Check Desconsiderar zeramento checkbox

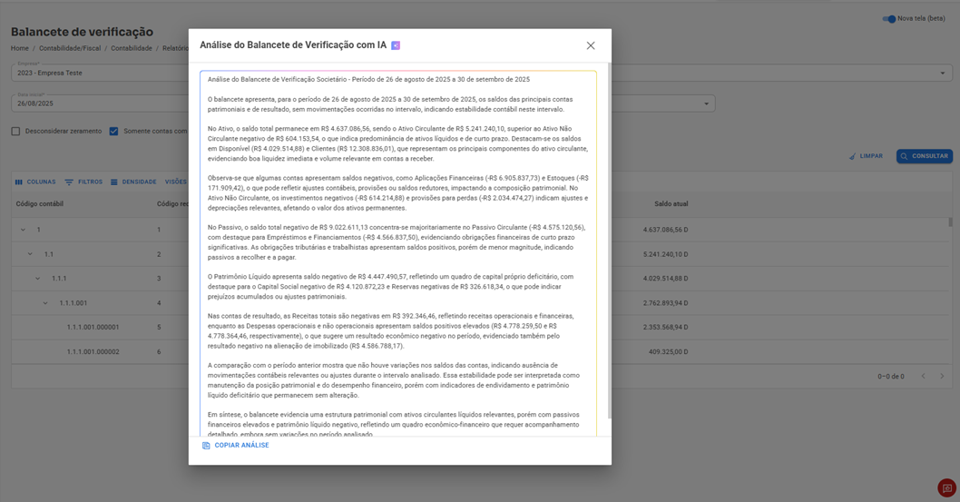pyautogui.click(x=16, y=131)
